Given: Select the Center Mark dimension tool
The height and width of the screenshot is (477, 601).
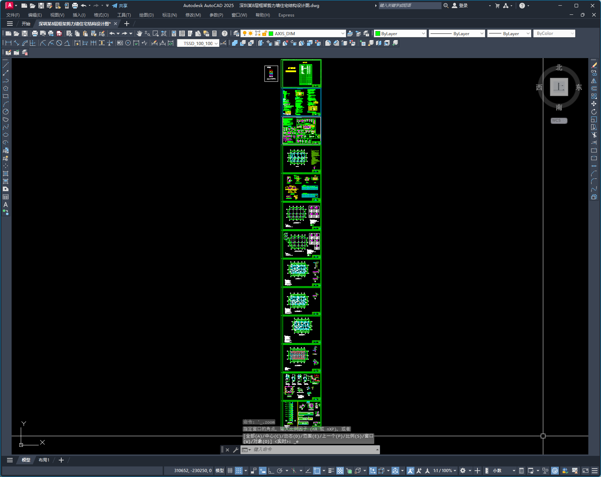Looking at the screenshot, I should pos(128,43).
